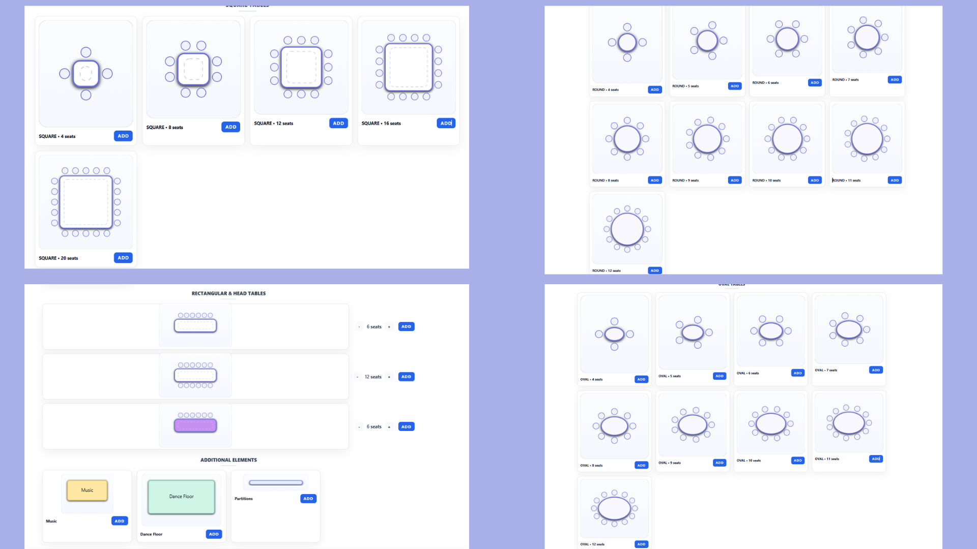Select the green Dance Floor preview
The height and width of the screenshot is (549, 977).
181,497
